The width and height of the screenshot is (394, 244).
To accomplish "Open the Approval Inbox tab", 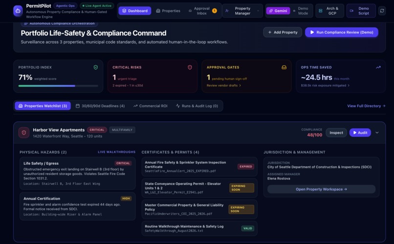I will coord(202,11).
